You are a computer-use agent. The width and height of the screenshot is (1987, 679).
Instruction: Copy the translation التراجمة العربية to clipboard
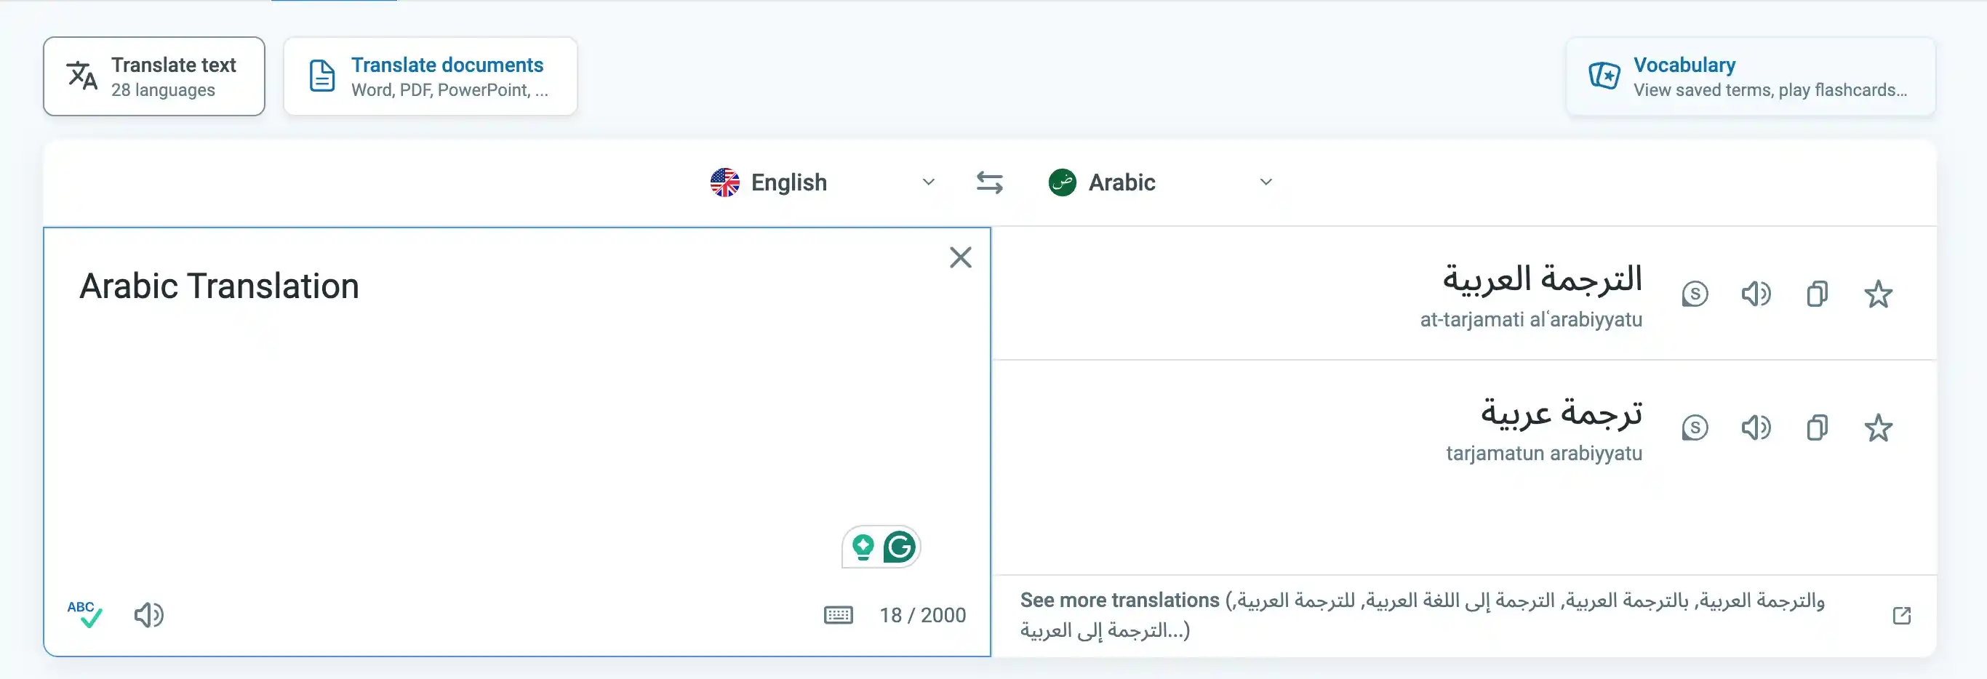tap(1818, 294)
